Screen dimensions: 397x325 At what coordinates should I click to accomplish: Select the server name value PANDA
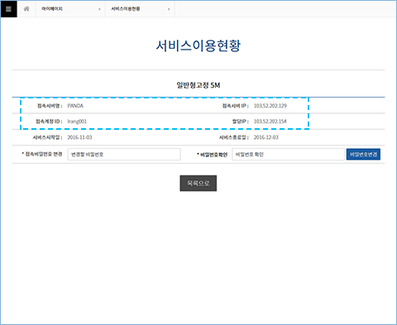click(x=75, y=106)
